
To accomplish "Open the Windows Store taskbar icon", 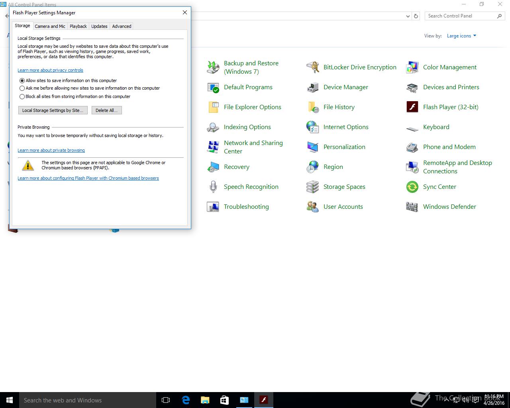I will 224,400.
